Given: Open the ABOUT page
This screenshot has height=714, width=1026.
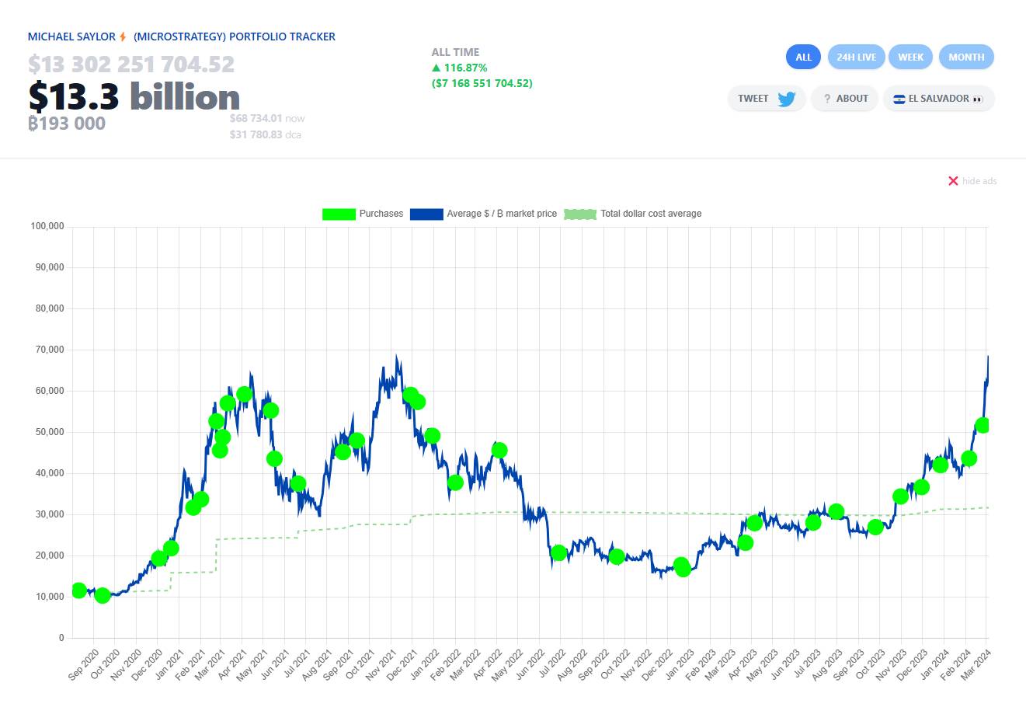Looking at the screenshot, I should (x=845, y=99).
